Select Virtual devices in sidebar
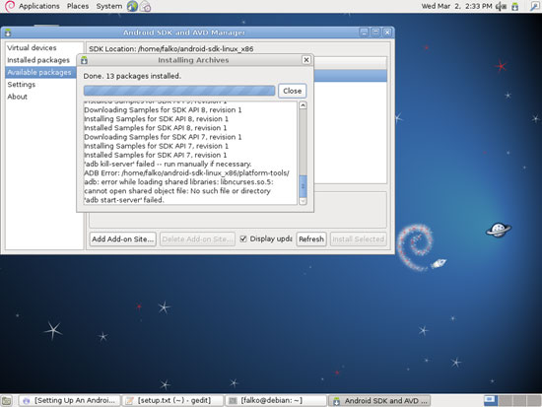This screenshot has width=542, height=407. point(32,47)
